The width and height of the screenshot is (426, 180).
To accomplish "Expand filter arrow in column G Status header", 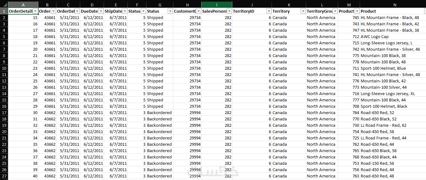I will (x=170, y=11).
